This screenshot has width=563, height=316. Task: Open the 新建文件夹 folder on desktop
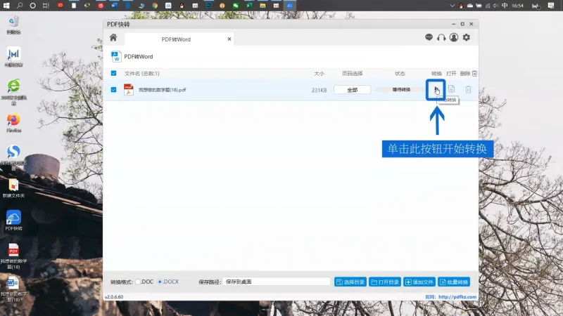coord(13,188)
